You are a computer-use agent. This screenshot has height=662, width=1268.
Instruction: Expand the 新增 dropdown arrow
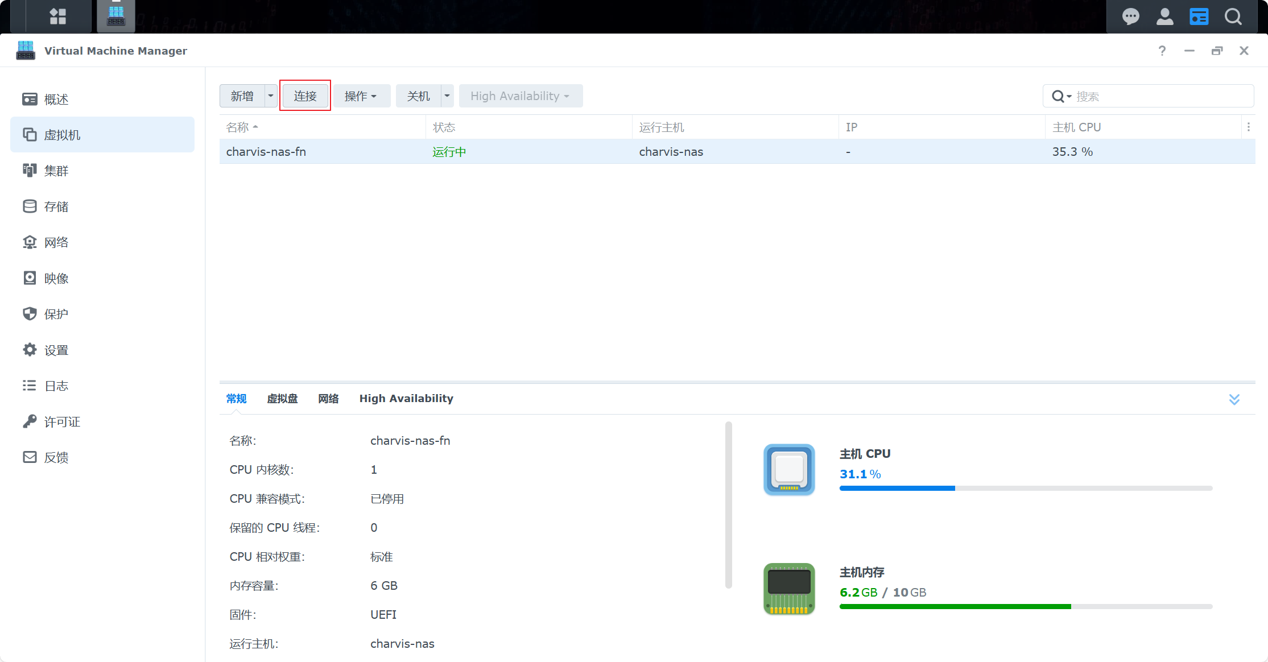coord(271,96)
